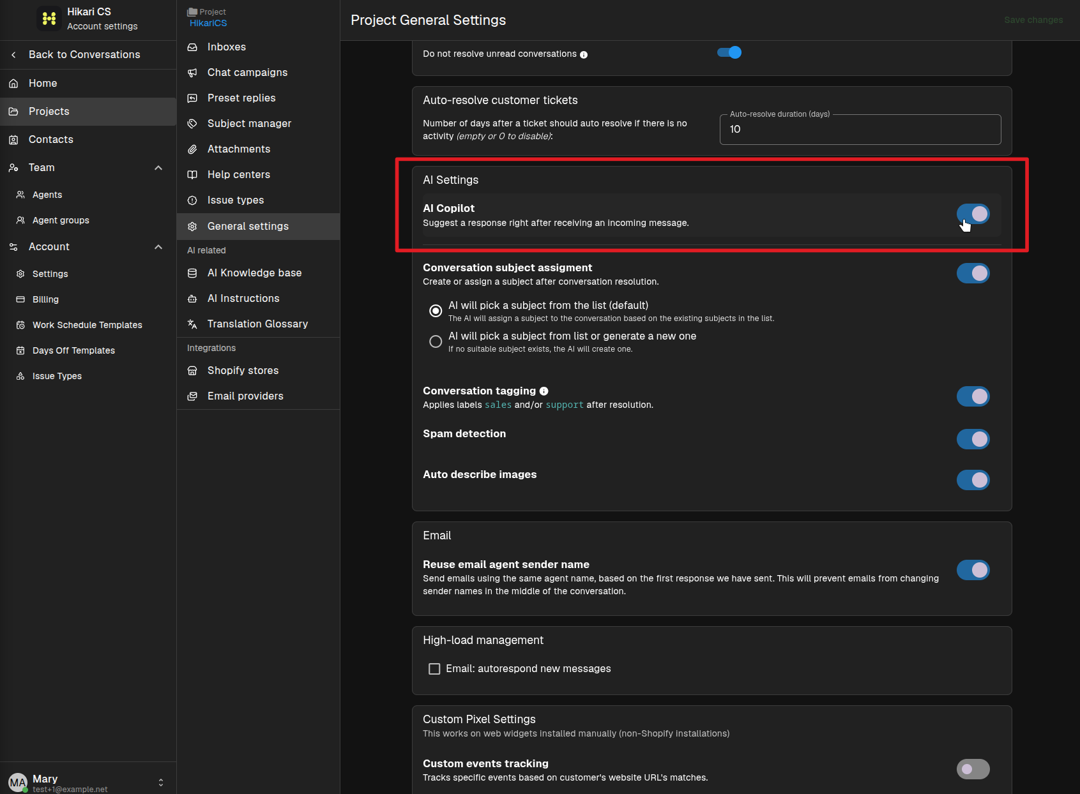Click the Help centers book icon
Screen dimensions: 1080x794
[192, 175]
